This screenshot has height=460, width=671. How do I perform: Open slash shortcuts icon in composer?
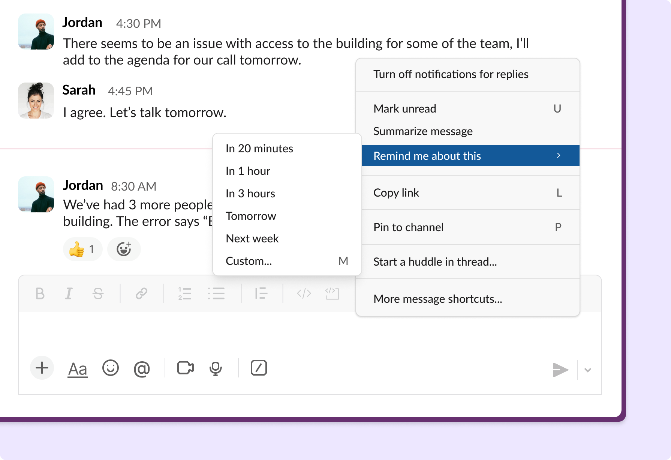click(x=259, y=368)
